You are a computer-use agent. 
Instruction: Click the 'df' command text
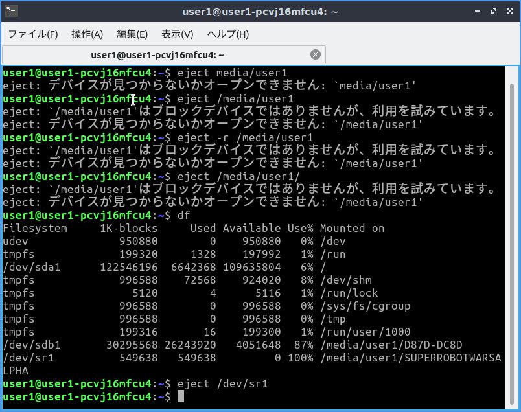[183, 215]
